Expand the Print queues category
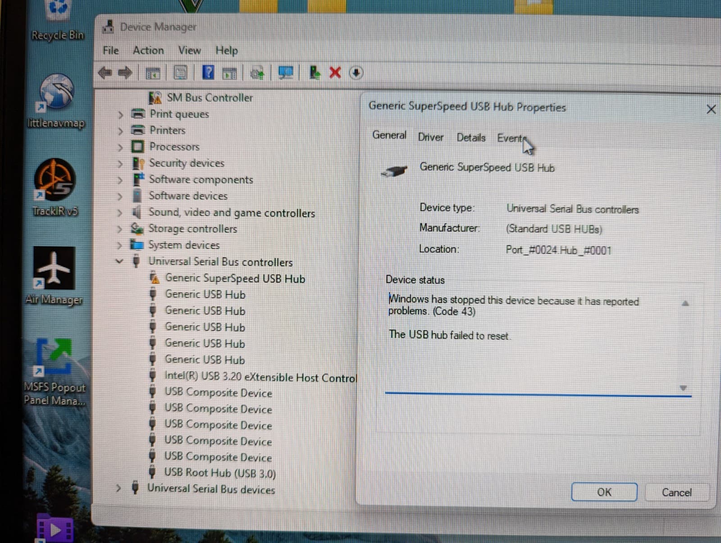 click(x=120, y=114)
